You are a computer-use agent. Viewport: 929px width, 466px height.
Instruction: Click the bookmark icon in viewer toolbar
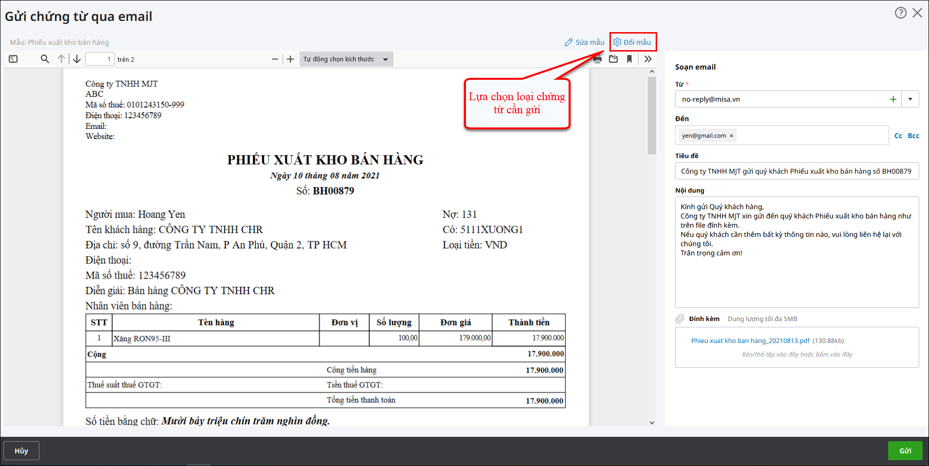(x=629, y=59)
